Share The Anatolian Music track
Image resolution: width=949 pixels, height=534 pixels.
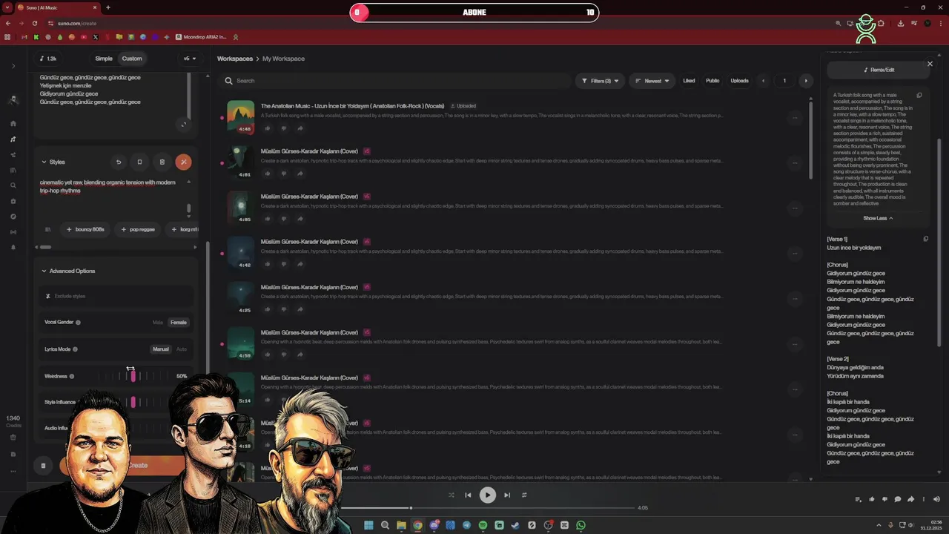tap(300, 128)
